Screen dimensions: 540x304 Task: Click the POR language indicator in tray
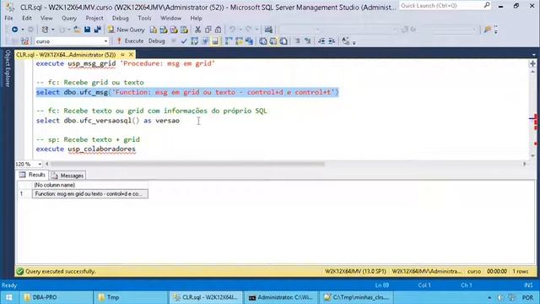[527, 297]
